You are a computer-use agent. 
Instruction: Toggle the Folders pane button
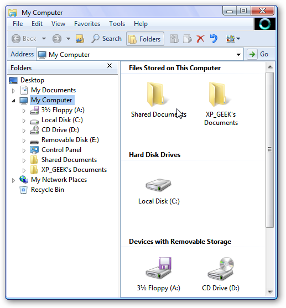(x=145, y=39)
